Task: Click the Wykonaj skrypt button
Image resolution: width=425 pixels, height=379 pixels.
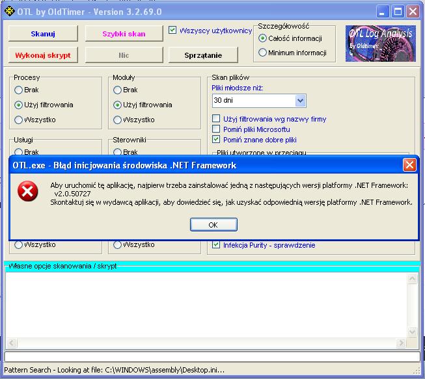Action: tap(43, 55)
